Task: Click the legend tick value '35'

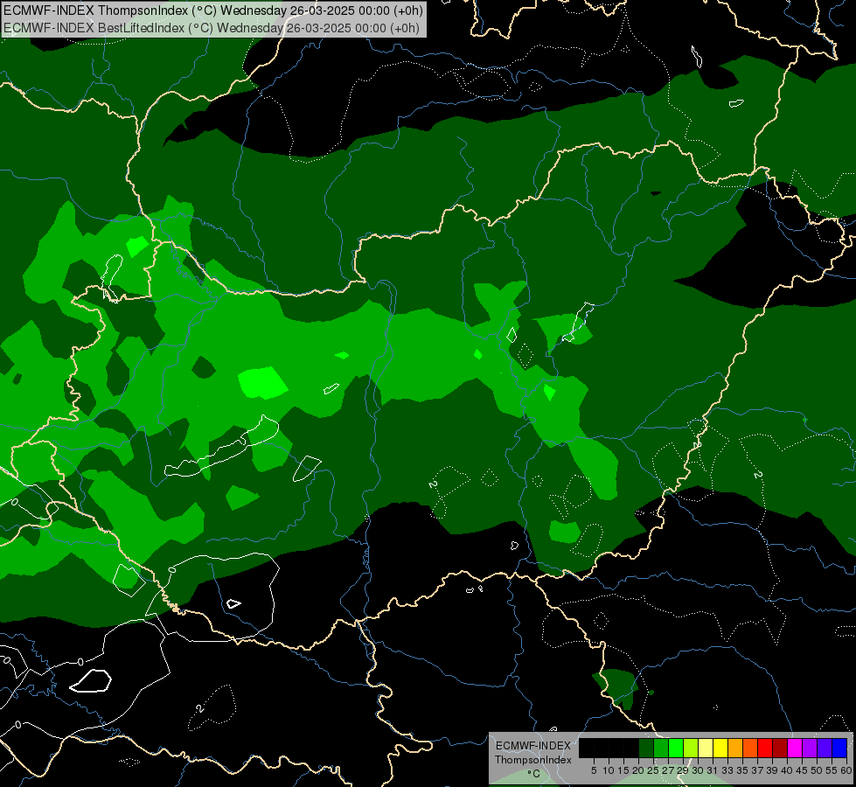Action: [743, 770]
